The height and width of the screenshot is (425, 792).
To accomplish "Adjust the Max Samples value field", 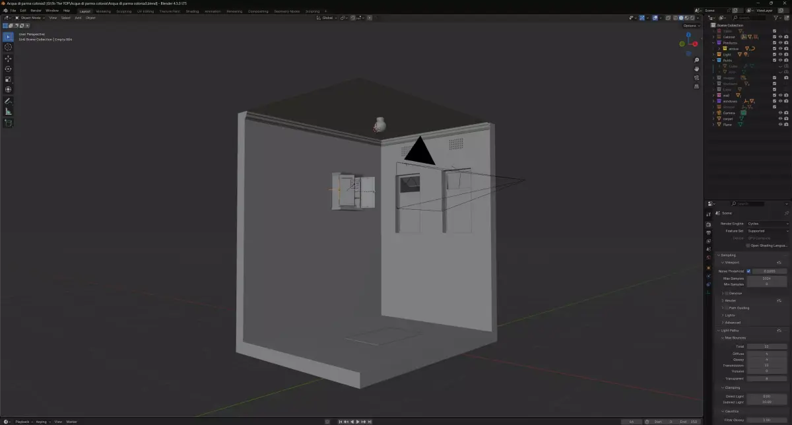I will pos(766,278).
